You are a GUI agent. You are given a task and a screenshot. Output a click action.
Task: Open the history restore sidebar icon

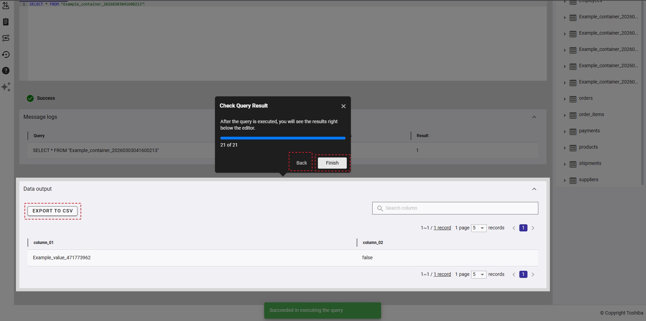tap(6, 54)
